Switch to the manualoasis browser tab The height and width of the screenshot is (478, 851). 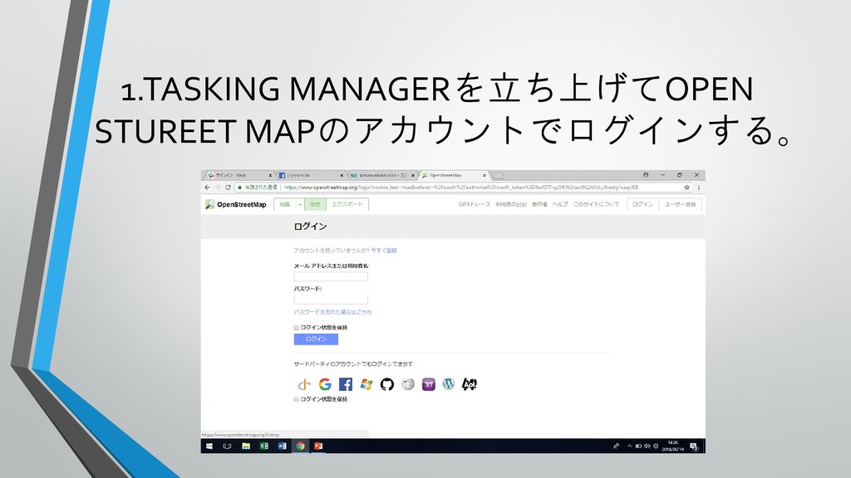tap(381, 176)
